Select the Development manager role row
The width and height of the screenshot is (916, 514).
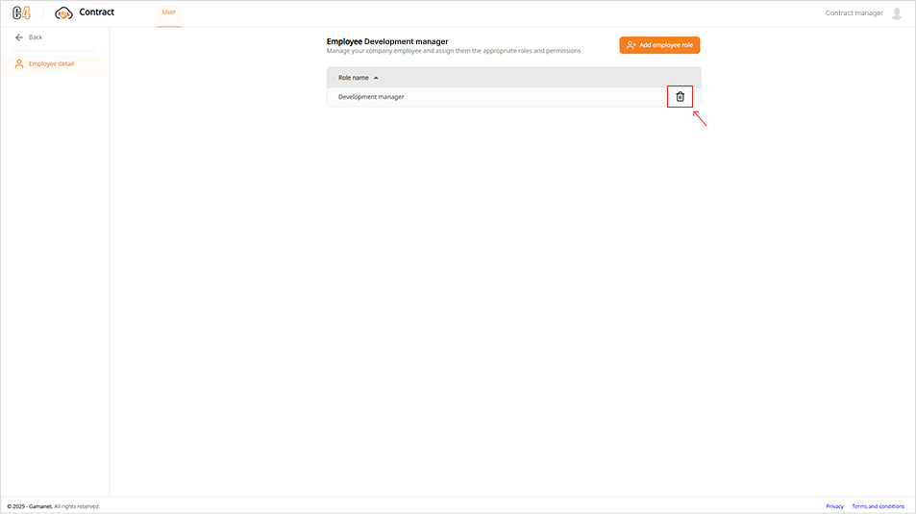[513, 97]
